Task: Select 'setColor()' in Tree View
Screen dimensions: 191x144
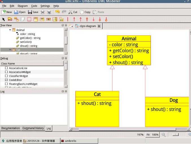Action: point(26,42)
